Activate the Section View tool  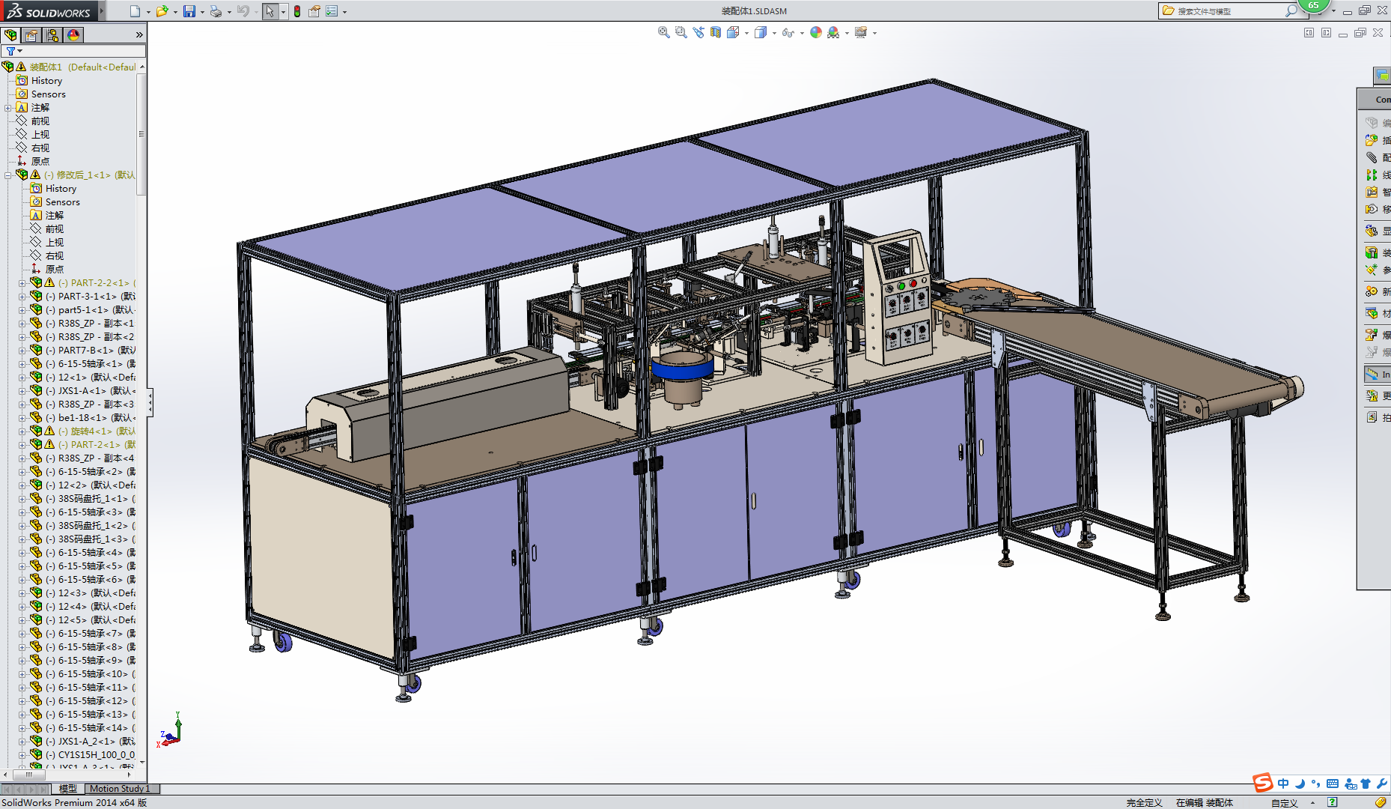pyautogui.click(x=716, y=32)
